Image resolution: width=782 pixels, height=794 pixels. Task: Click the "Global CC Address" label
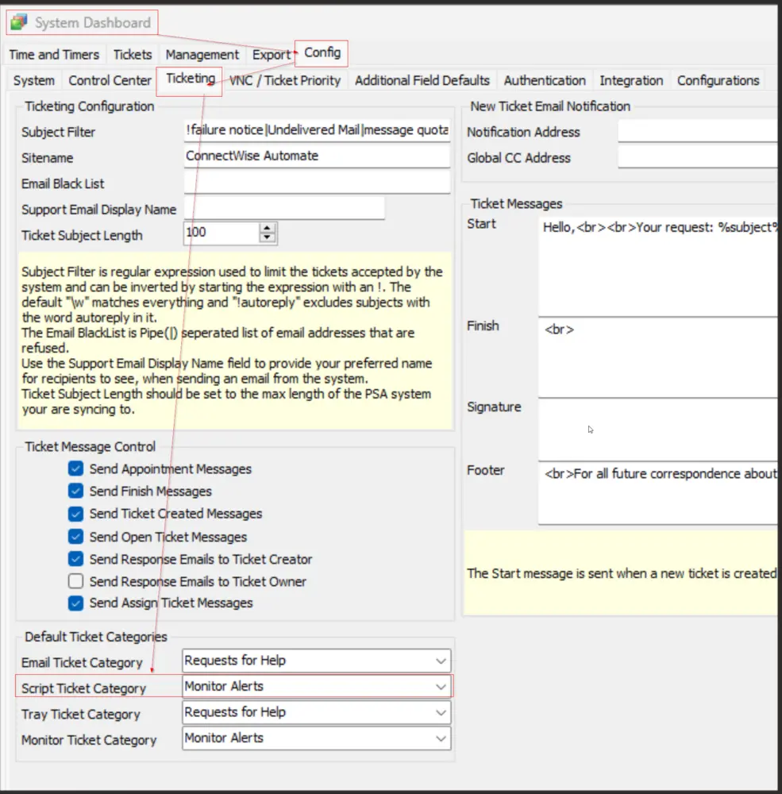(518, 158)
